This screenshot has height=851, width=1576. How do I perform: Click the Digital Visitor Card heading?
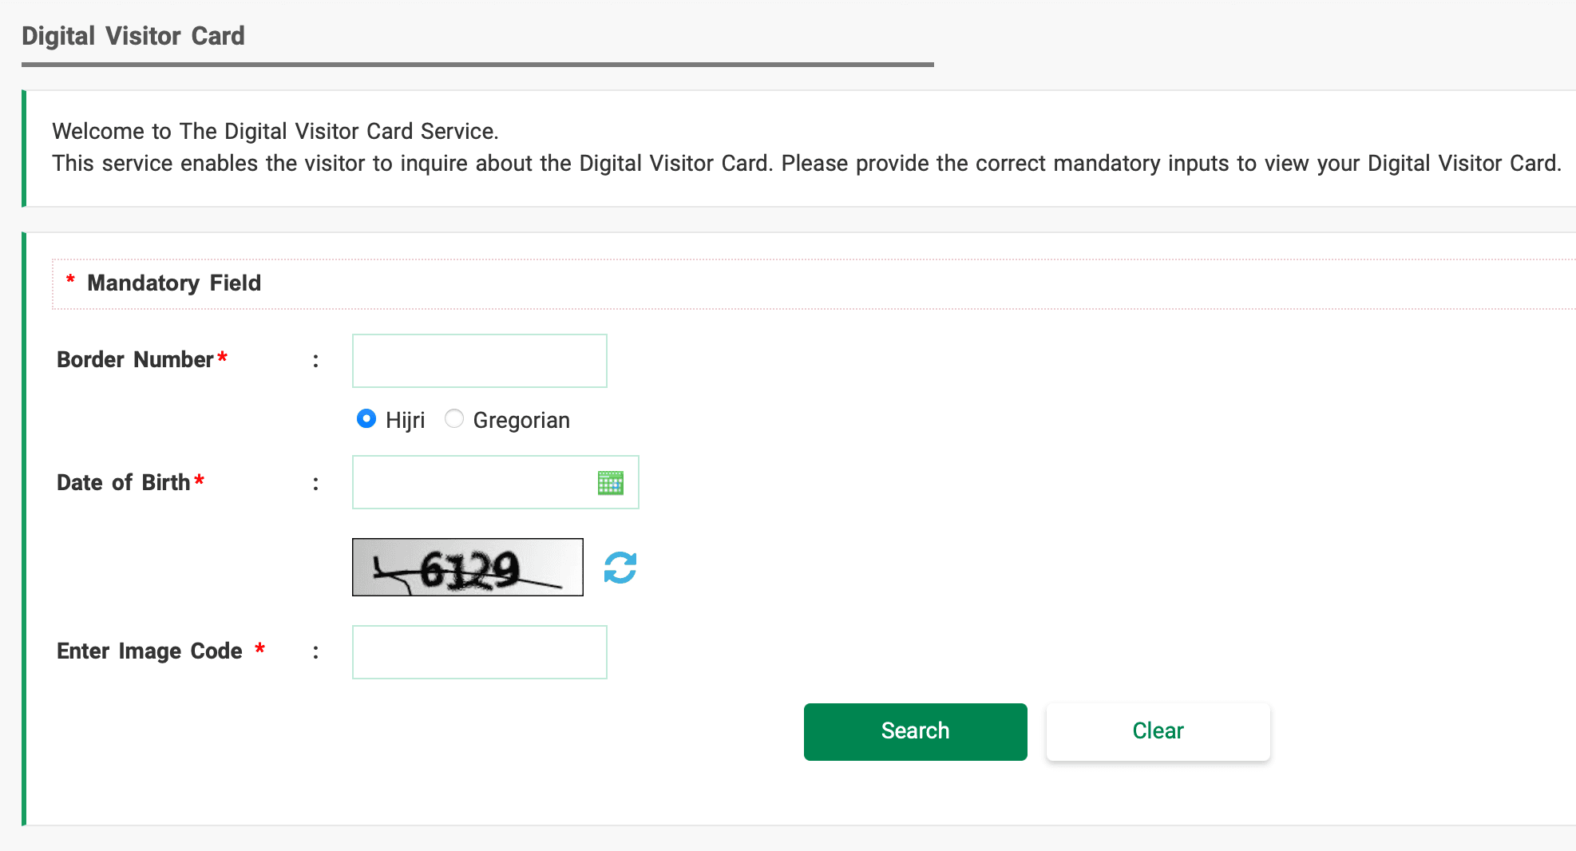point(133,35)
